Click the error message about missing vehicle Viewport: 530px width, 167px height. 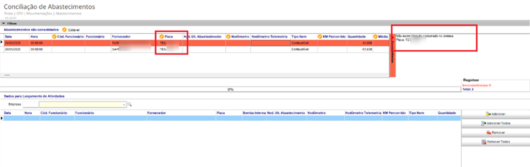424,38
